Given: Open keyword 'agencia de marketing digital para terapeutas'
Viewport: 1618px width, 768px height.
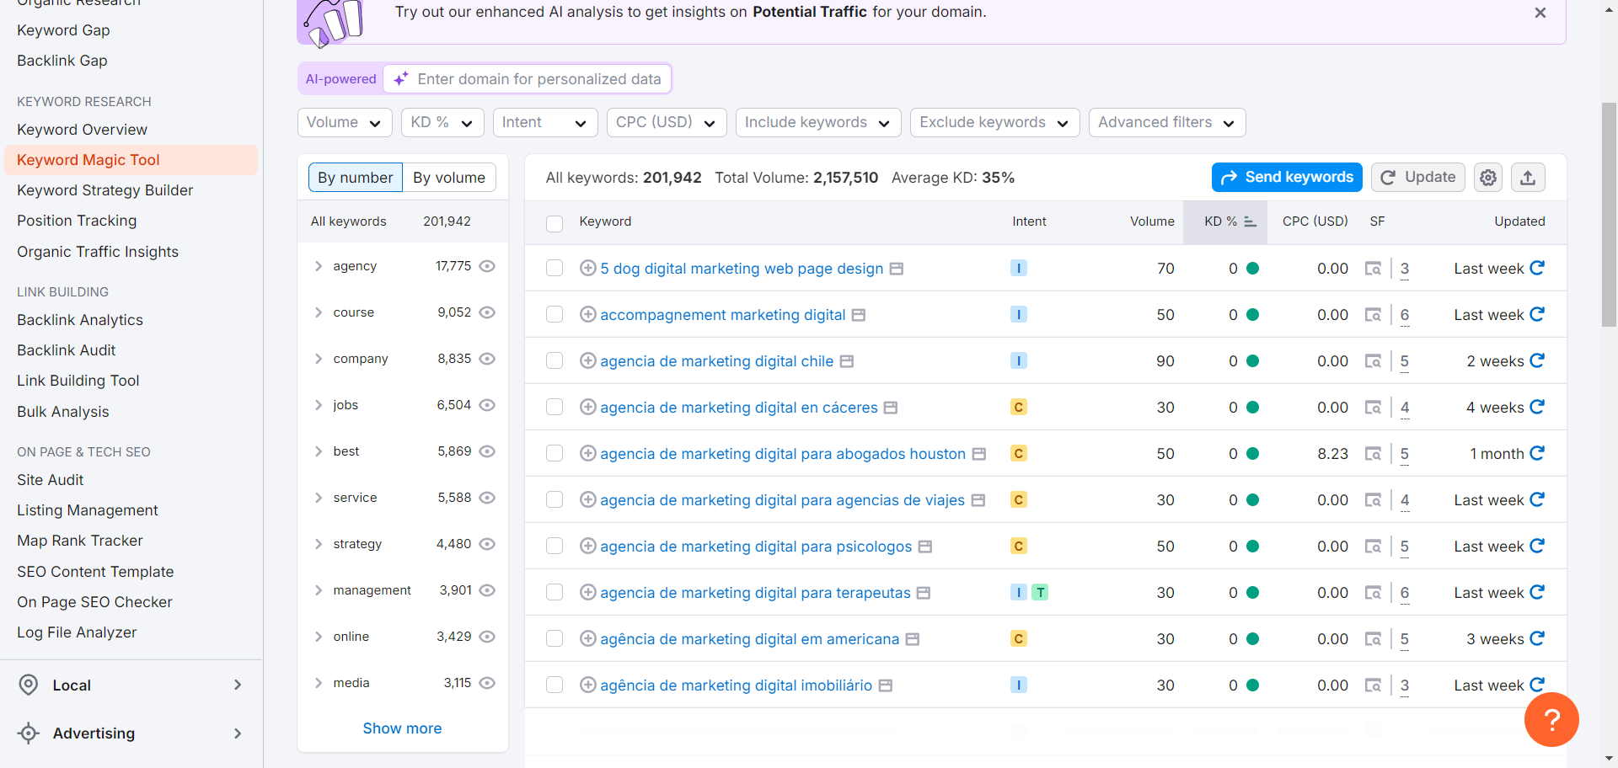Looking at the screenshot, I should [755, 593].
